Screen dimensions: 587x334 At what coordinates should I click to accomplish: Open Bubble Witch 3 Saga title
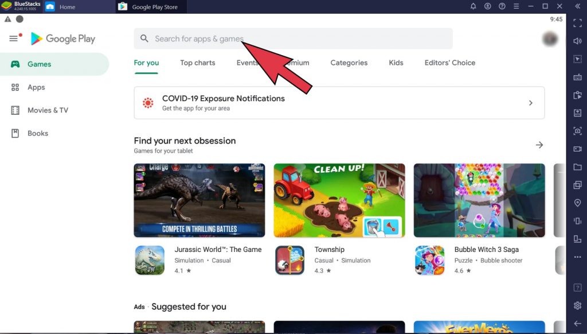486,249
